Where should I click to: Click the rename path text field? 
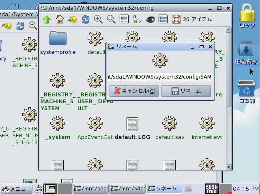point(159,77)
